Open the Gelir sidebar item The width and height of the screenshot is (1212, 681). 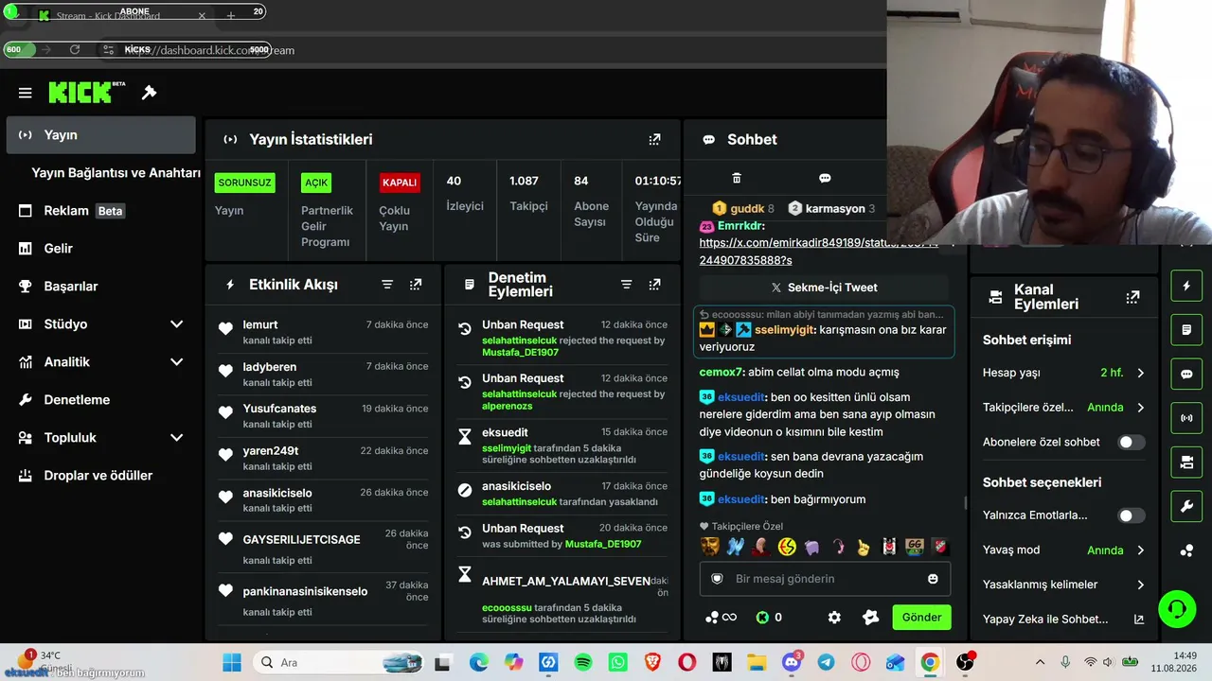100,249
